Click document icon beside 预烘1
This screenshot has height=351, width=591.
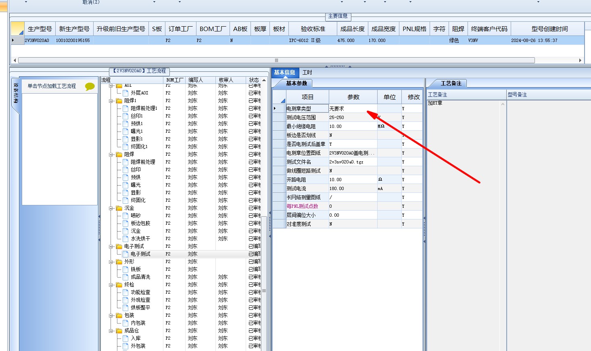coord(125,123)
